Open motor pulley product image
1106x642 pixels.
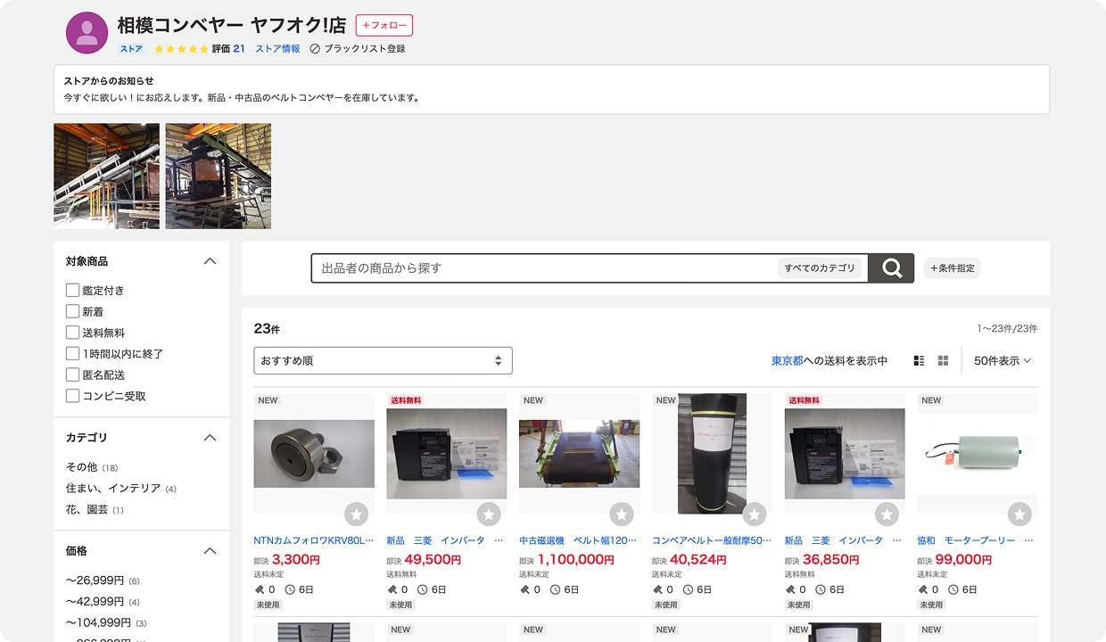(x=977, y=453)
